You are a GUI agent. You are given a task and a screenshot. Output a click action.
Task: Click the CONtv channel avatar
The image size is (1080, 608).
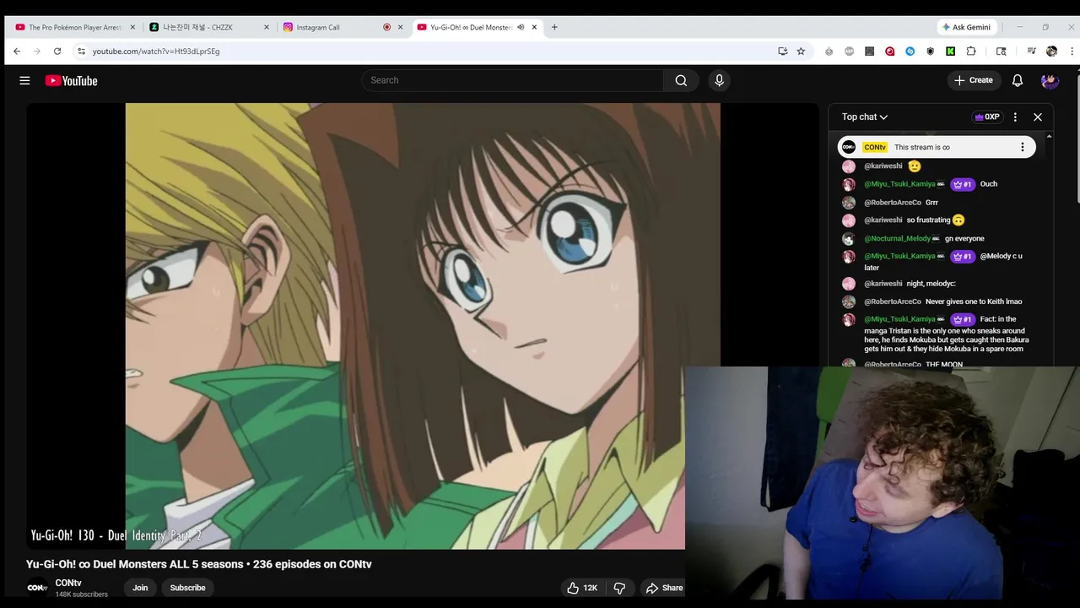[x=36, y=588]
